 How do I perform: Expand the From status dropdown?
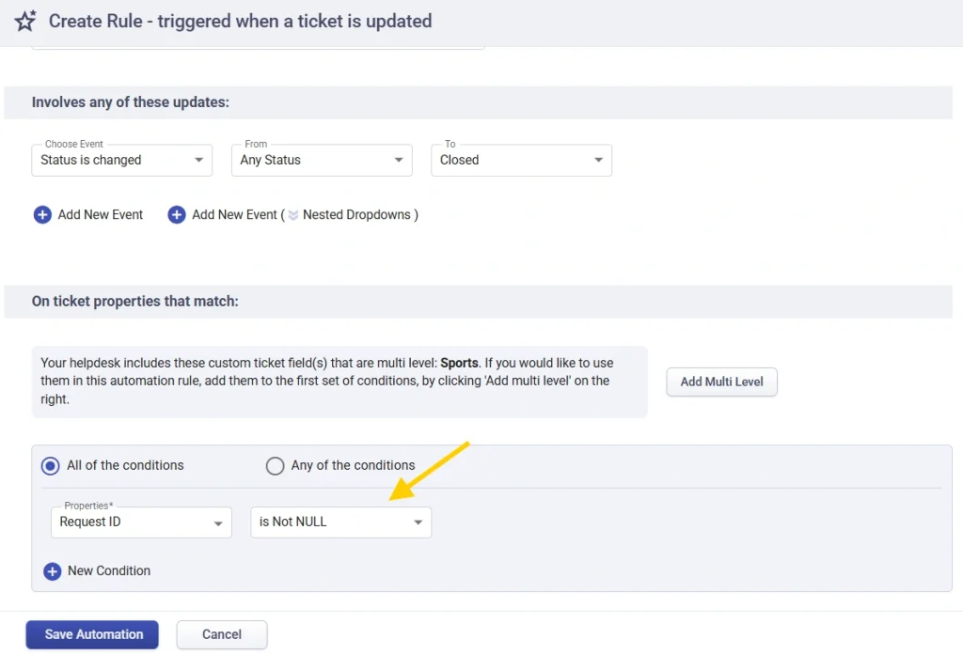point(322,161)
